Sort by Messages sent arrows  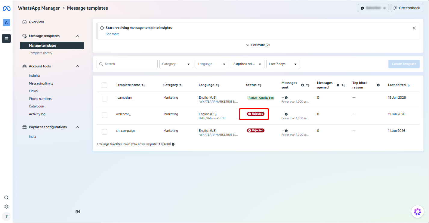pyautogui.click(x=308, y=85)
